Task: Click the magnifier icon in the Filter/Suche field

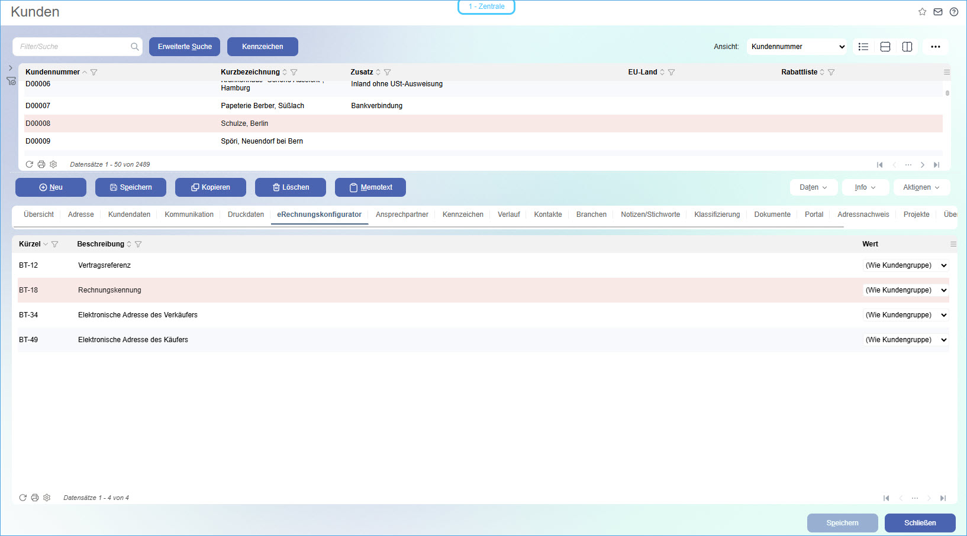Action: pyautogui.click(x=135, y=47)
